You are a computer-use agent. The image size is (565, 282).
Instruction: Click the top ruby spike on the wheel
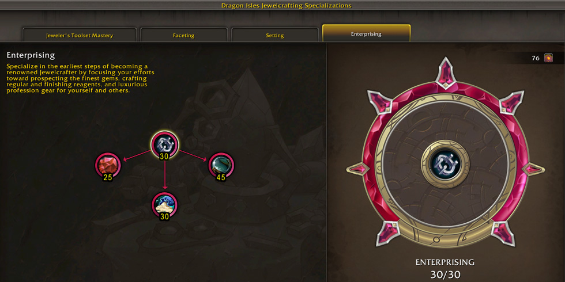point(446,73)
